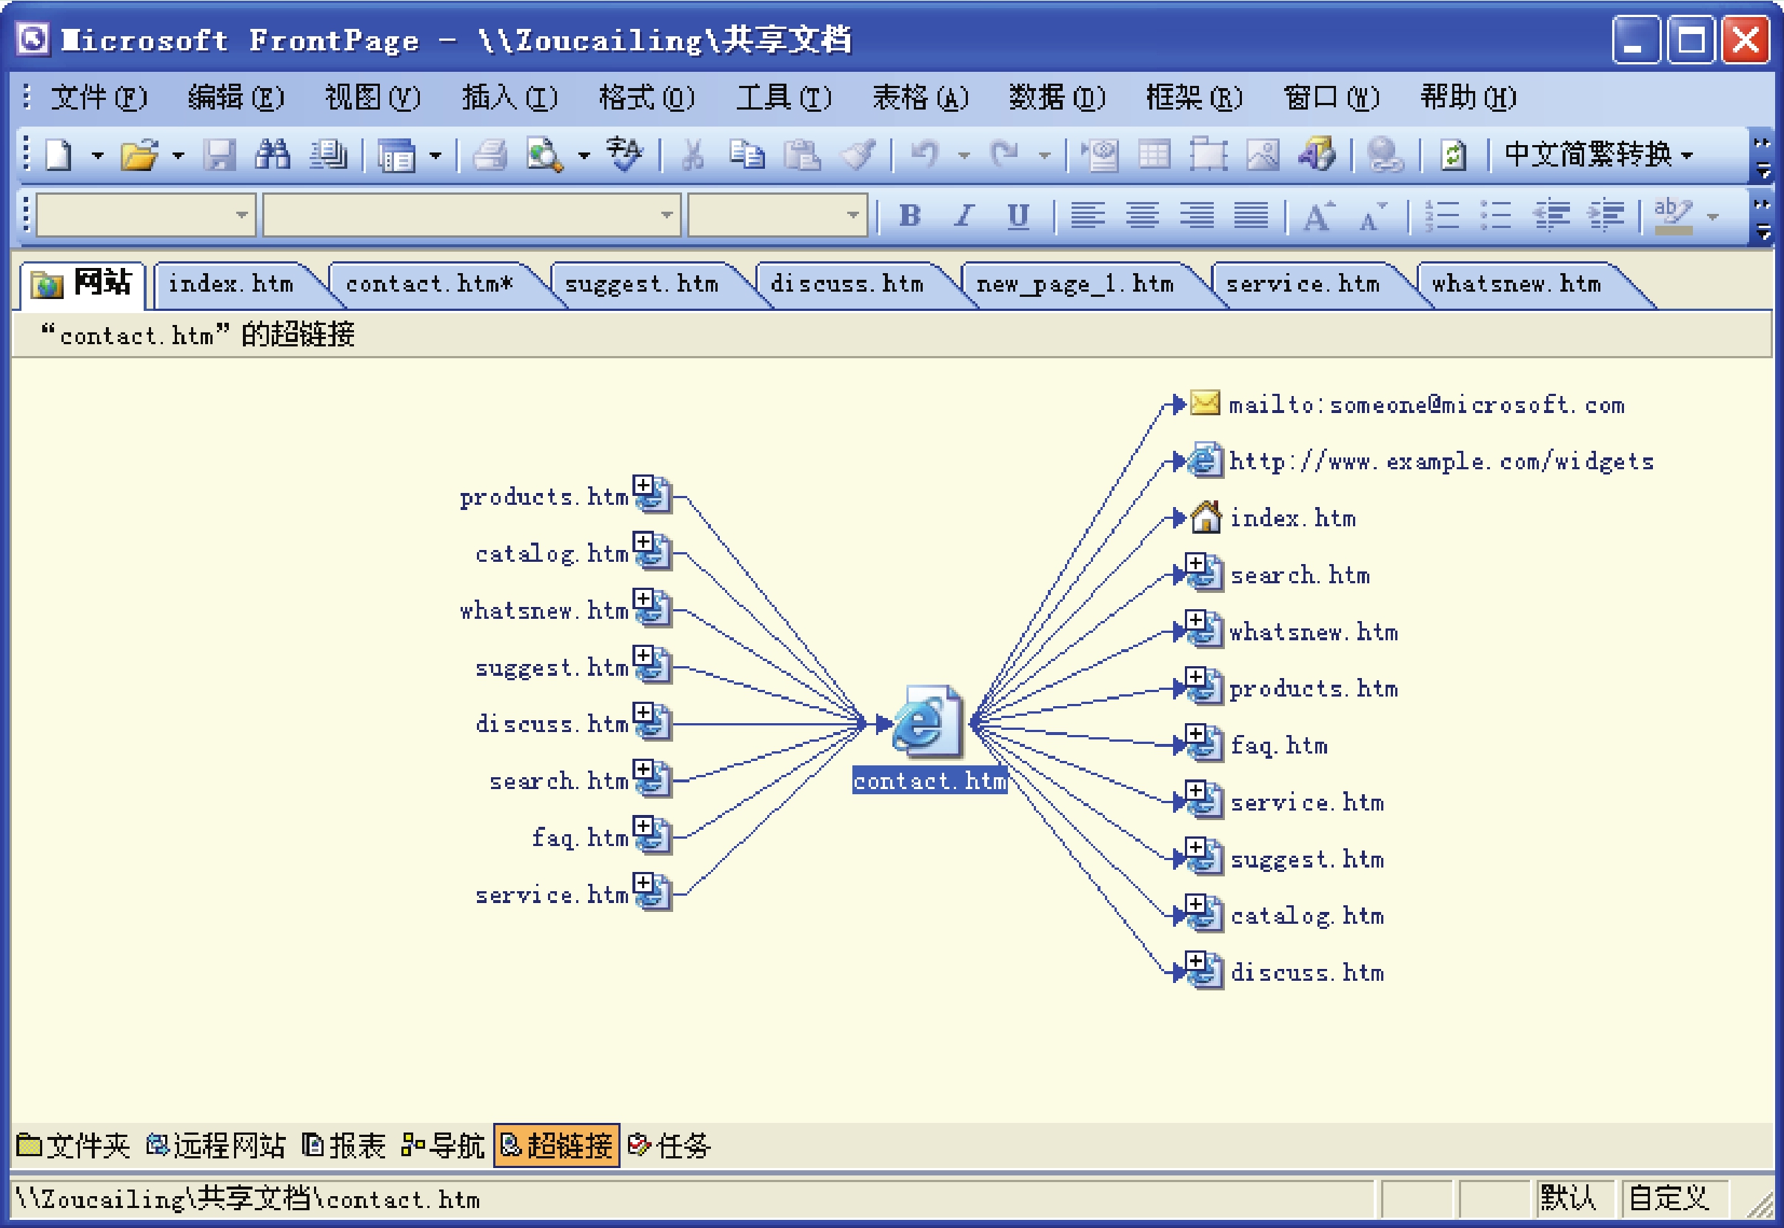This screenshot has height=1228, width=1784.
Task: Click the Toggle pane toolbar icon
Action: click(396, 155)
